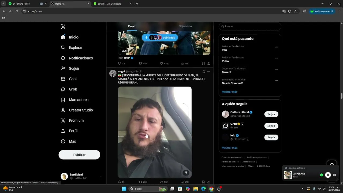Reload the current page
Image resolution: width=343 pixels, height=193 pixels.
coord(17,11)
